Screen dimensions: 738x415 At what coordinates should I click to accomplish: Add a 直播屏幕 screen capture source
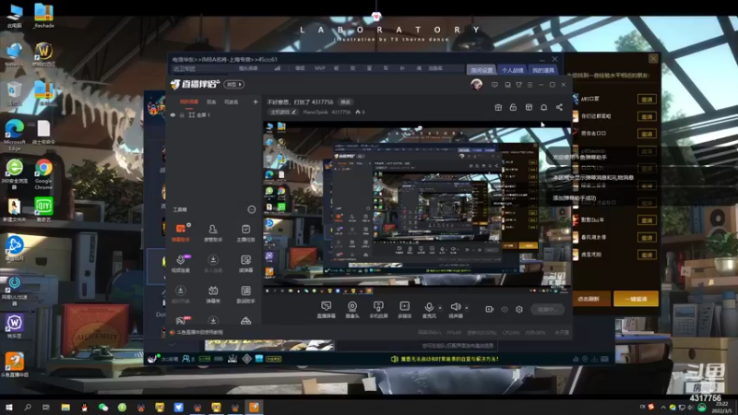[326, 310]
